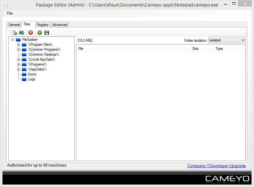The image size is (254, 187).
Task: Open the Advanced tab
Action: click(x=60, y=25)
